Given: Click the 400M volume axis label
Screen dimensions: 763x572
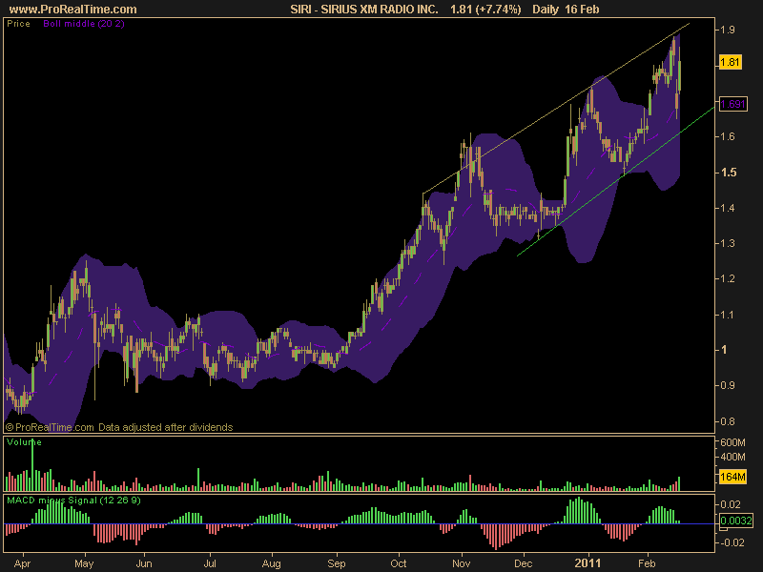Looking at the screenshot, I should (732, 458).
